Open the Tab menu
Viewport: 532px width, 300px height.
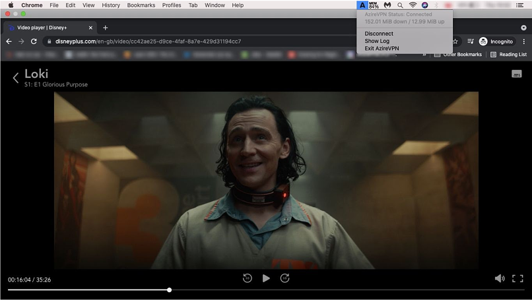tap(193, 5)
